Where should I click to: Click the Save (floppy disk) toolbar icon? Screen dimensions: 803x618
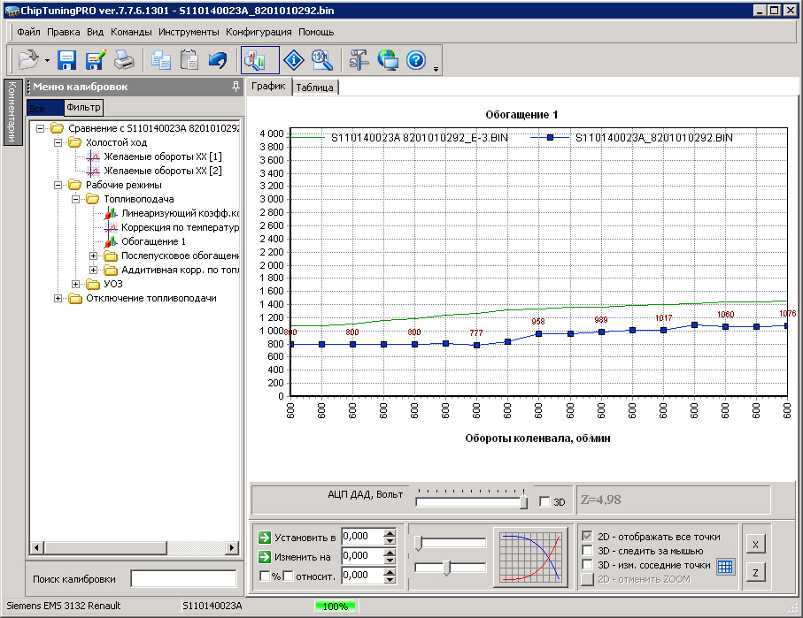(x=67, y=60)
